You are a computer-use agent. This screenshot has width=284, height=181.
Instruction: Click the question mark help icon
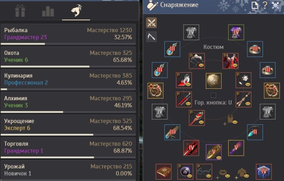[x=265, y=5]
